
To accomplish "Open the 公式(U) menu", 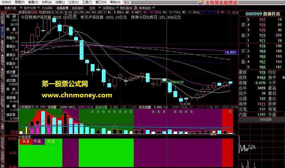I will pyautogui.click(x=74, y=3).
